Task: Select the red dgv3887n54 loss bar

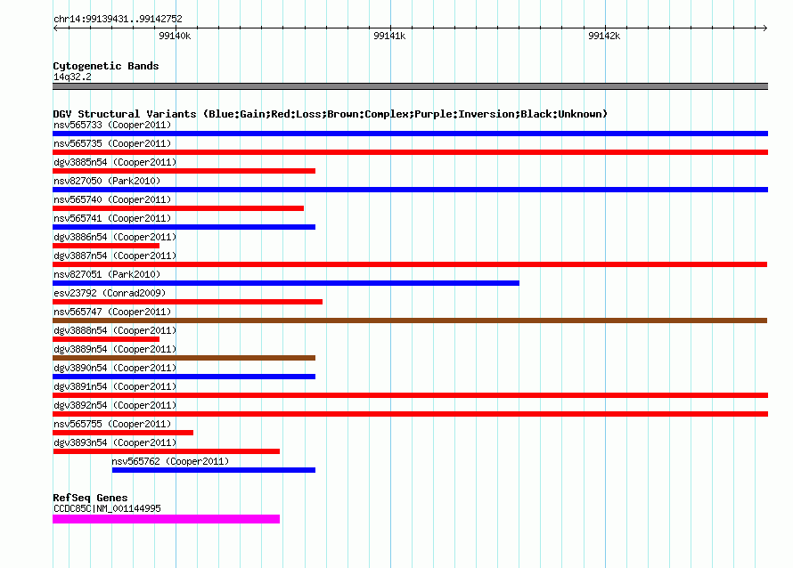Action: pyautogui.click(x=410, y=264)
